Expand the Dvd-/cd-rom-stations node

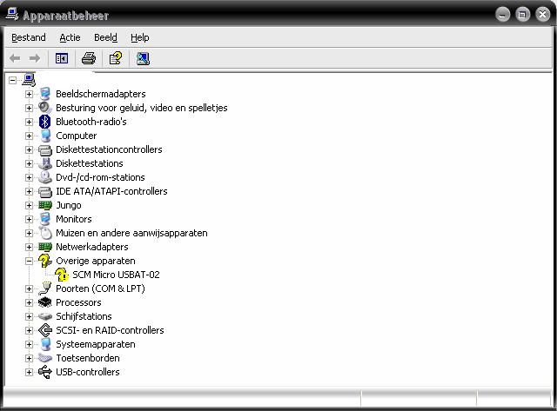29,177
